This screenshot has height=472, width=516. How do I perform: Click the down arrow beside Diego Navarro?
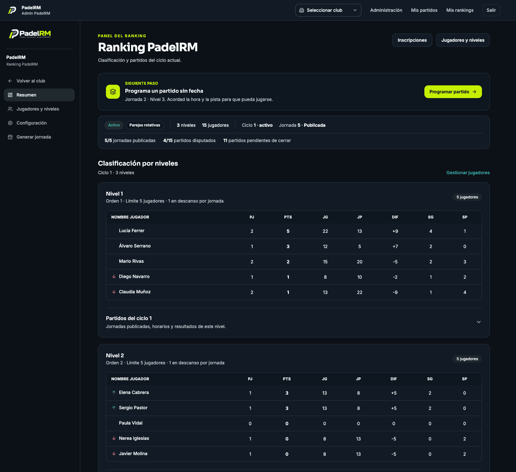point(114,276)
